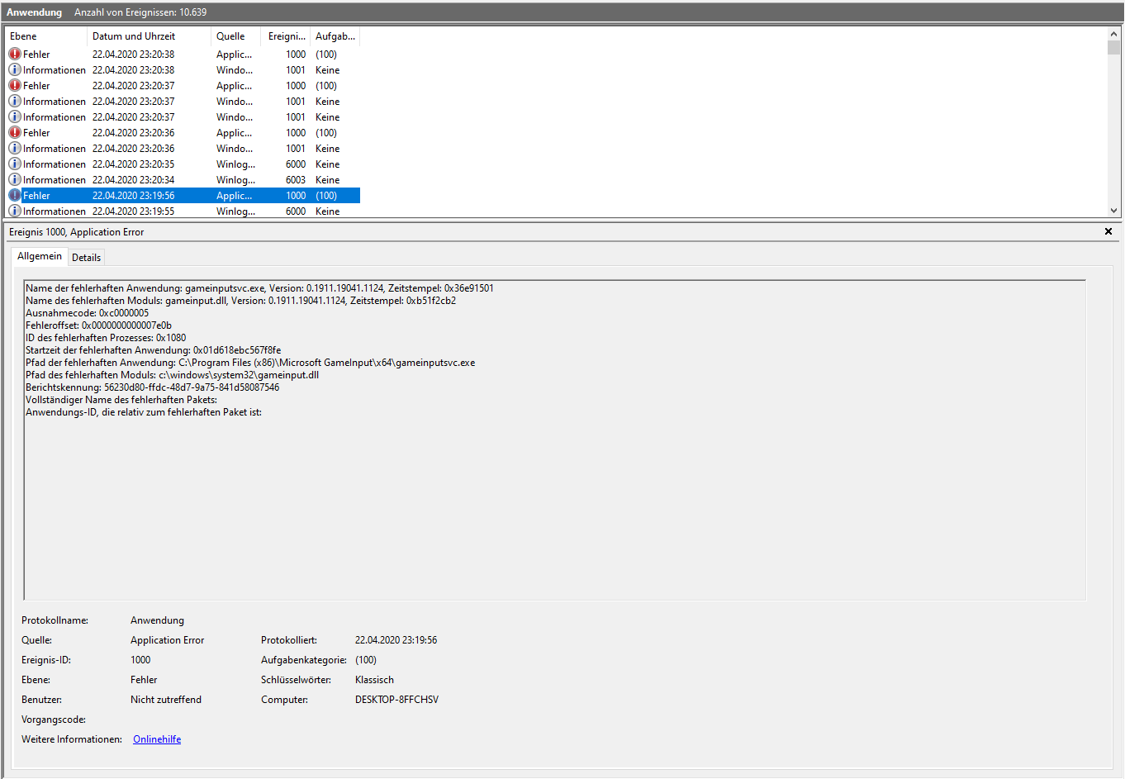1125x779 pixels.
Task: Click the Vollständiger Name des fehlerhaften Pakets line
Action: click(x=121, y=400)
